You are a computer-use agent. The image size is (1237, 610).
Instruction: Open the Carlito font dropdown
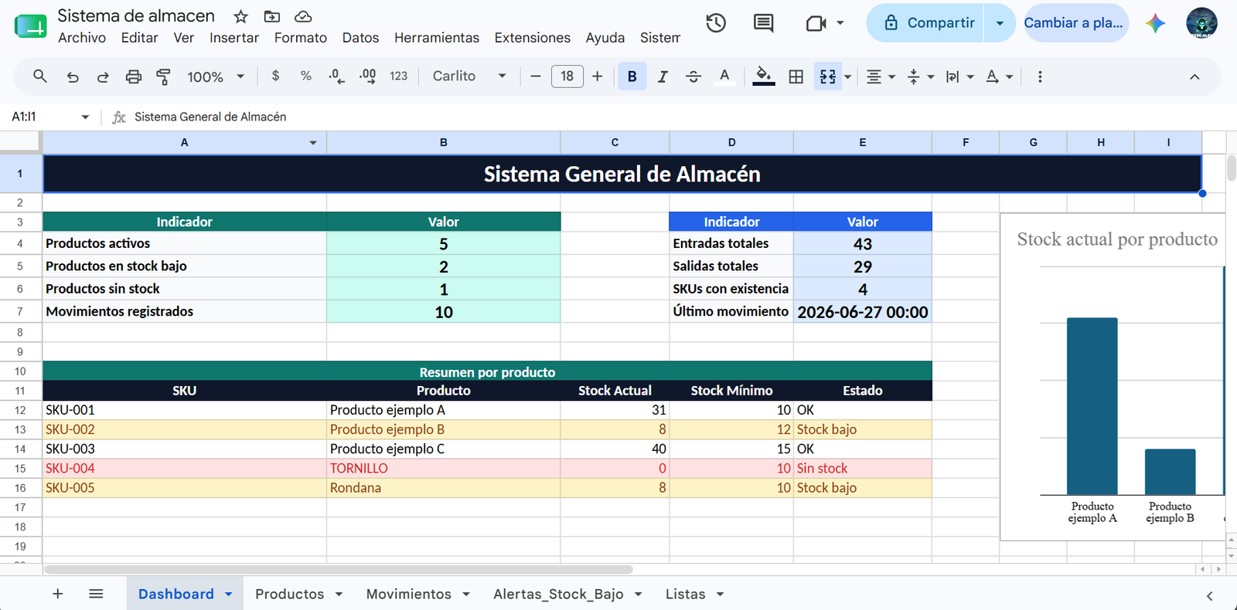pos(469,76)
